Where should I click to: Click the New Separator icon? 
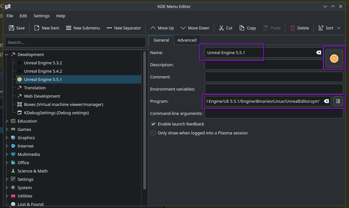click(109, 28)
